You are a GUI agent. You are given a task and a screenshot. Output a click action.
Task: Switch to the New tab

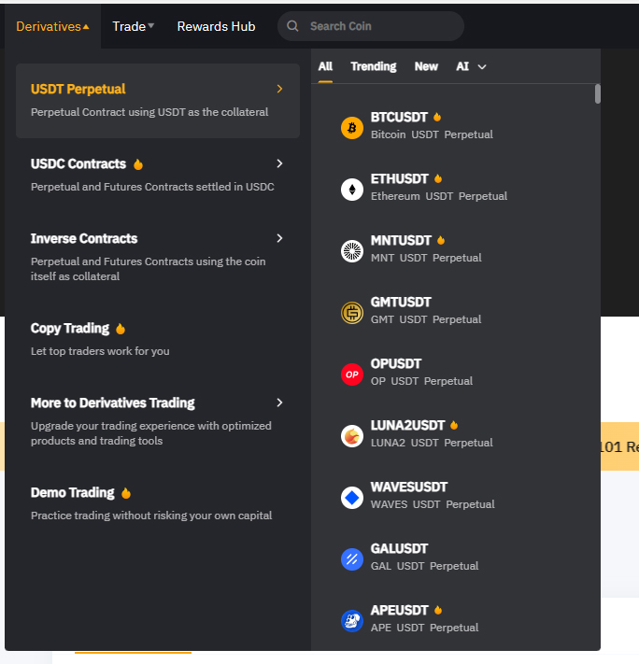coord(426,66)
